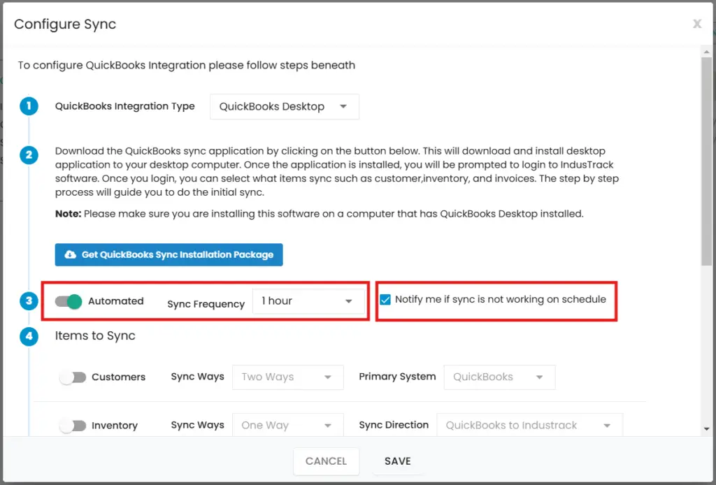716x485 pixels.
Task: Click the Automated label text
Action: tap(116, 301)
